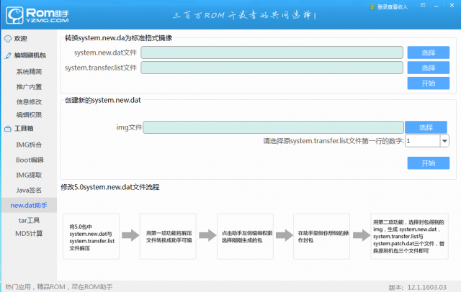Click the yen coin icon beside 登录查看收入
This screenshot has width=461, height=292.
pyautogui.click(x=372, y=6)
